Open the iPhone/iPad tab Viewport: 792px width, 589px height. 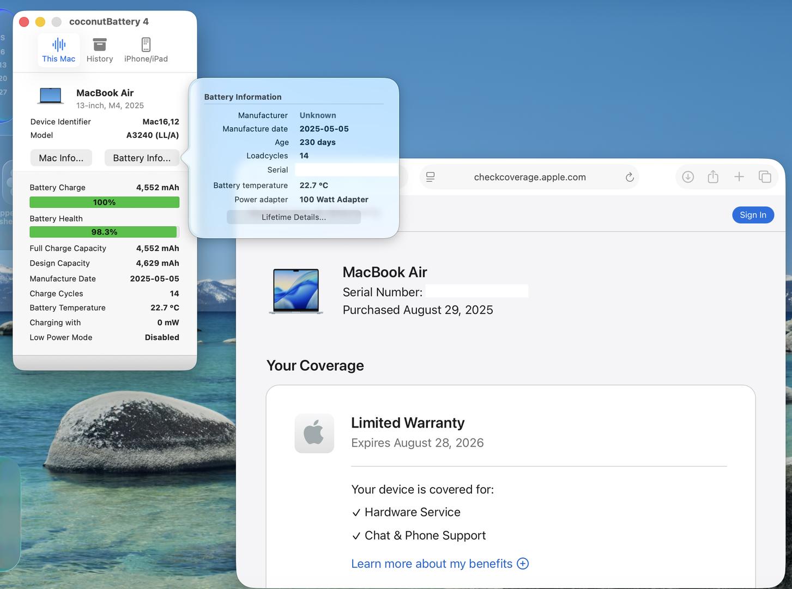pos(146,50)
